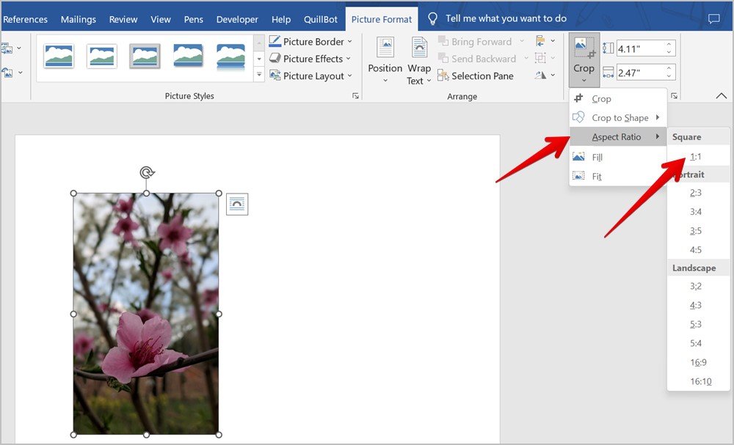Choose the 4:3 landscape ratio

pos(696,305)
